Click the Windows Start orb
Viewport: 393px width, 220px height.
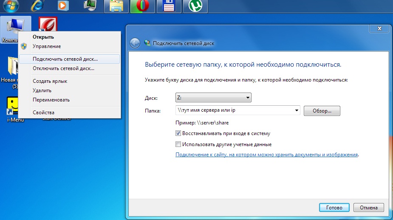point(10,5)
